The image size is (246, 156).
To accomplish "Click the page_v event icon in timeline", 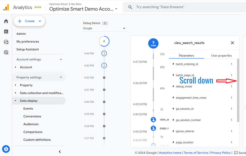I will click(x=153, y=128).
